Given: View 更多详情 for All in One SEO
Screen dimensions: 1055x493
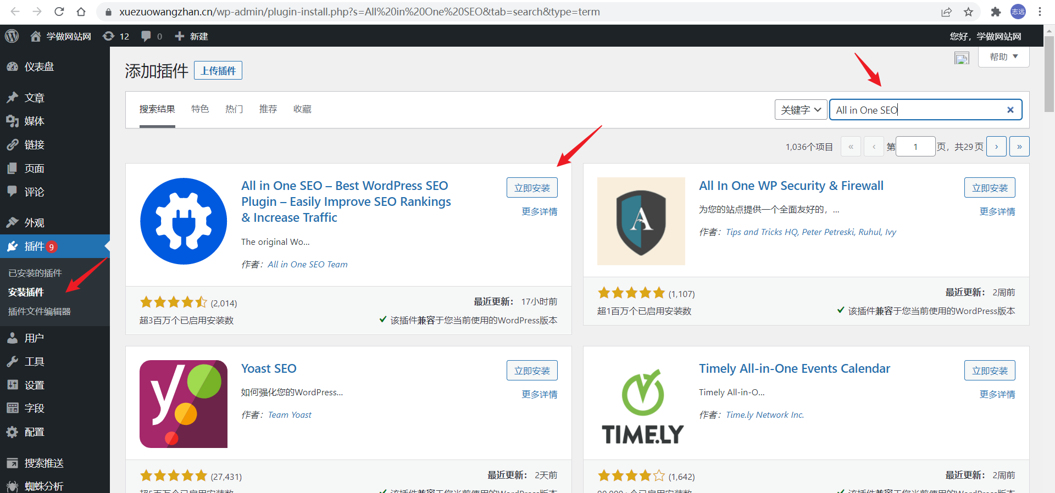Looking at the screenshot, I should point(540,211).
